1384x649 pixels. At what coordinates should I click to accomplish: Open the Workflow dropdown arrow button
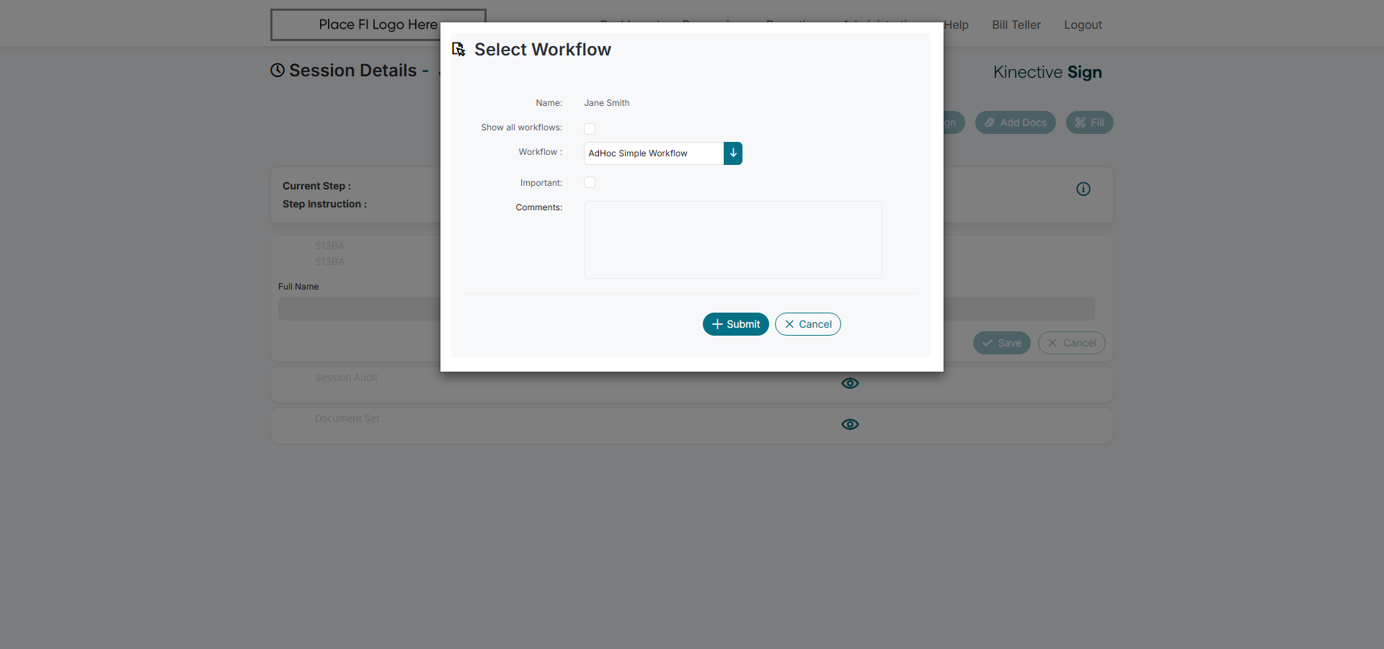click(x=733, y=153)
